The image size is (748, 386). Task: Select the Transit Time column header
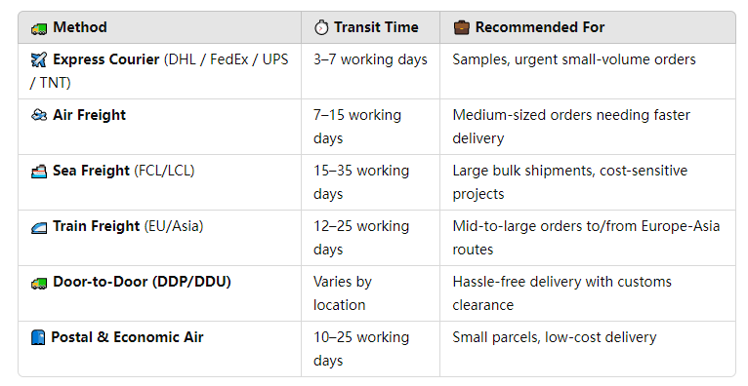coord(371,27)
